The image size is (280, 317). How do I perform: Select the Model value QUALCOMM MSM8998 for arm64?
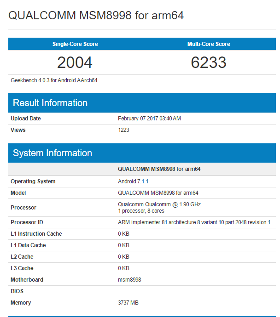[158, 193]
